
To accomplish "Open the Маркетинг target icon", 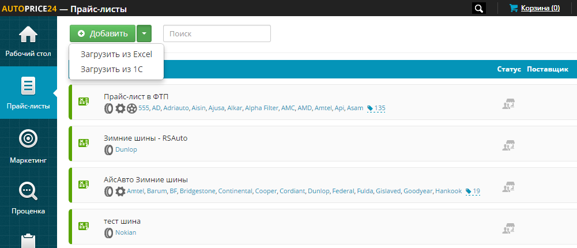I will pos(28,139).
